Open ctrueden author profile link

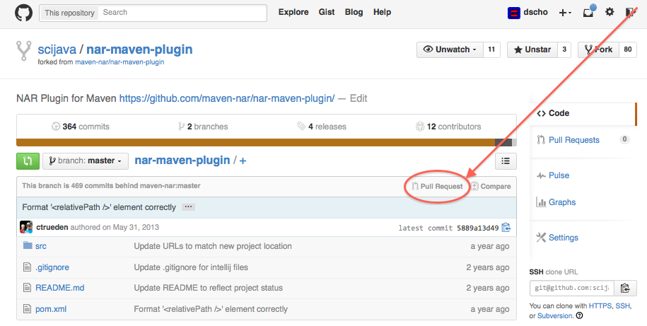[52, 228]
